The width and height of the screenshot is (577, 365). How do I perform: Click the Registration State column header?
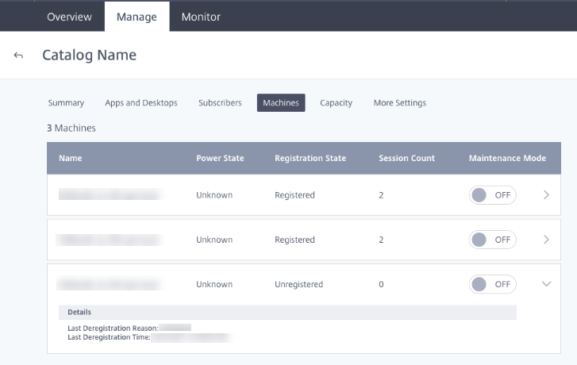click(x=310, y=158)
